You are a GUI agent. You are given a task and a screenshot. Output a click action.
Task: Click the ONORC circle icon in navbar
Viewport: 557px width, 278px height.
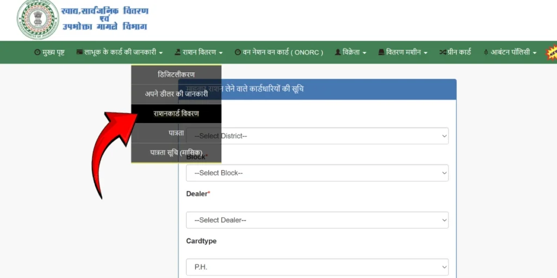(x=238, y=53)
